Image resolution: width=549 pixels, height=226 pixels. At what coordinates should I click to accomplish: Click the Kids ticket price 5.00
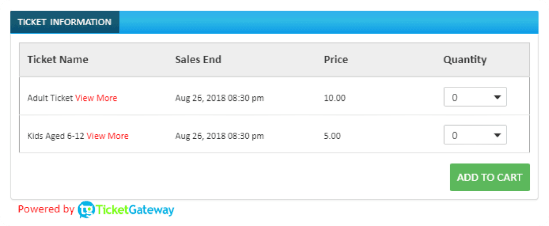332,136
